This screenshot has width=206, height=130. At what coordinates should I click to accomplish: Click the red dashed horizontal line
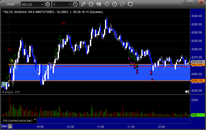point(122,67)
